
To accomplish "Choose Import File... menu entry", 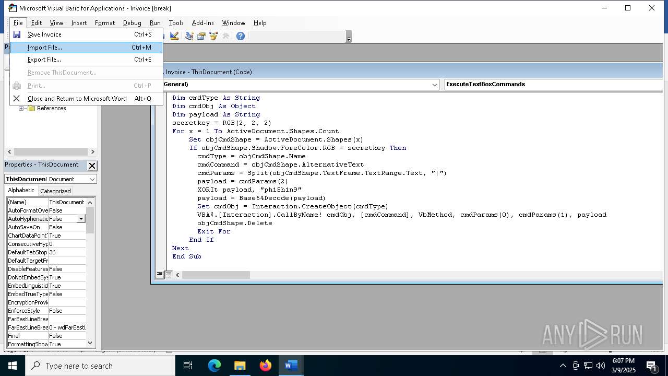I will coord(87,48).
